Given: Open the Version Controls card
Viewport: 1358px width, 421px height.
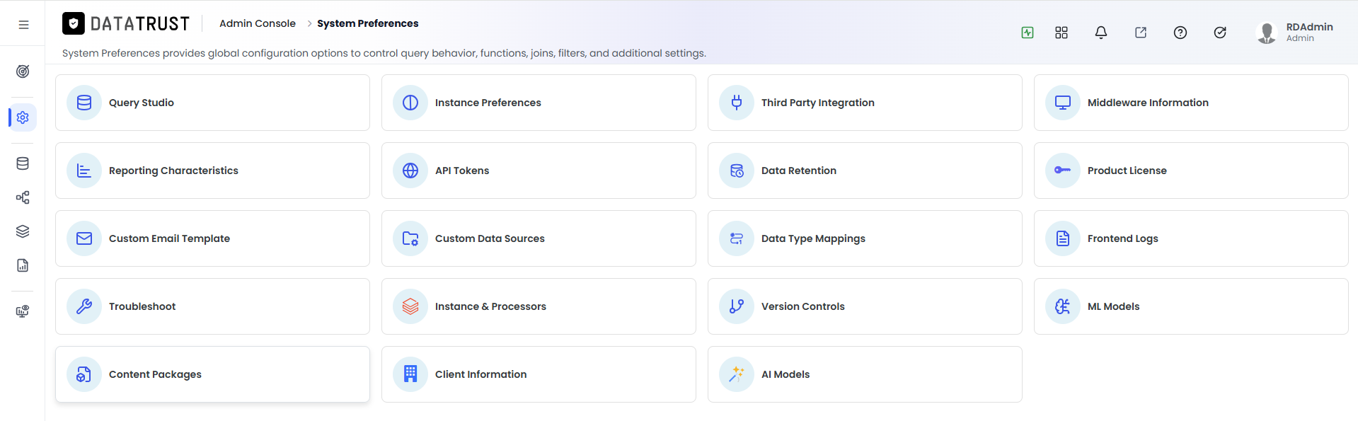Looking at the screenshot, I should click(x=865, y=306).
